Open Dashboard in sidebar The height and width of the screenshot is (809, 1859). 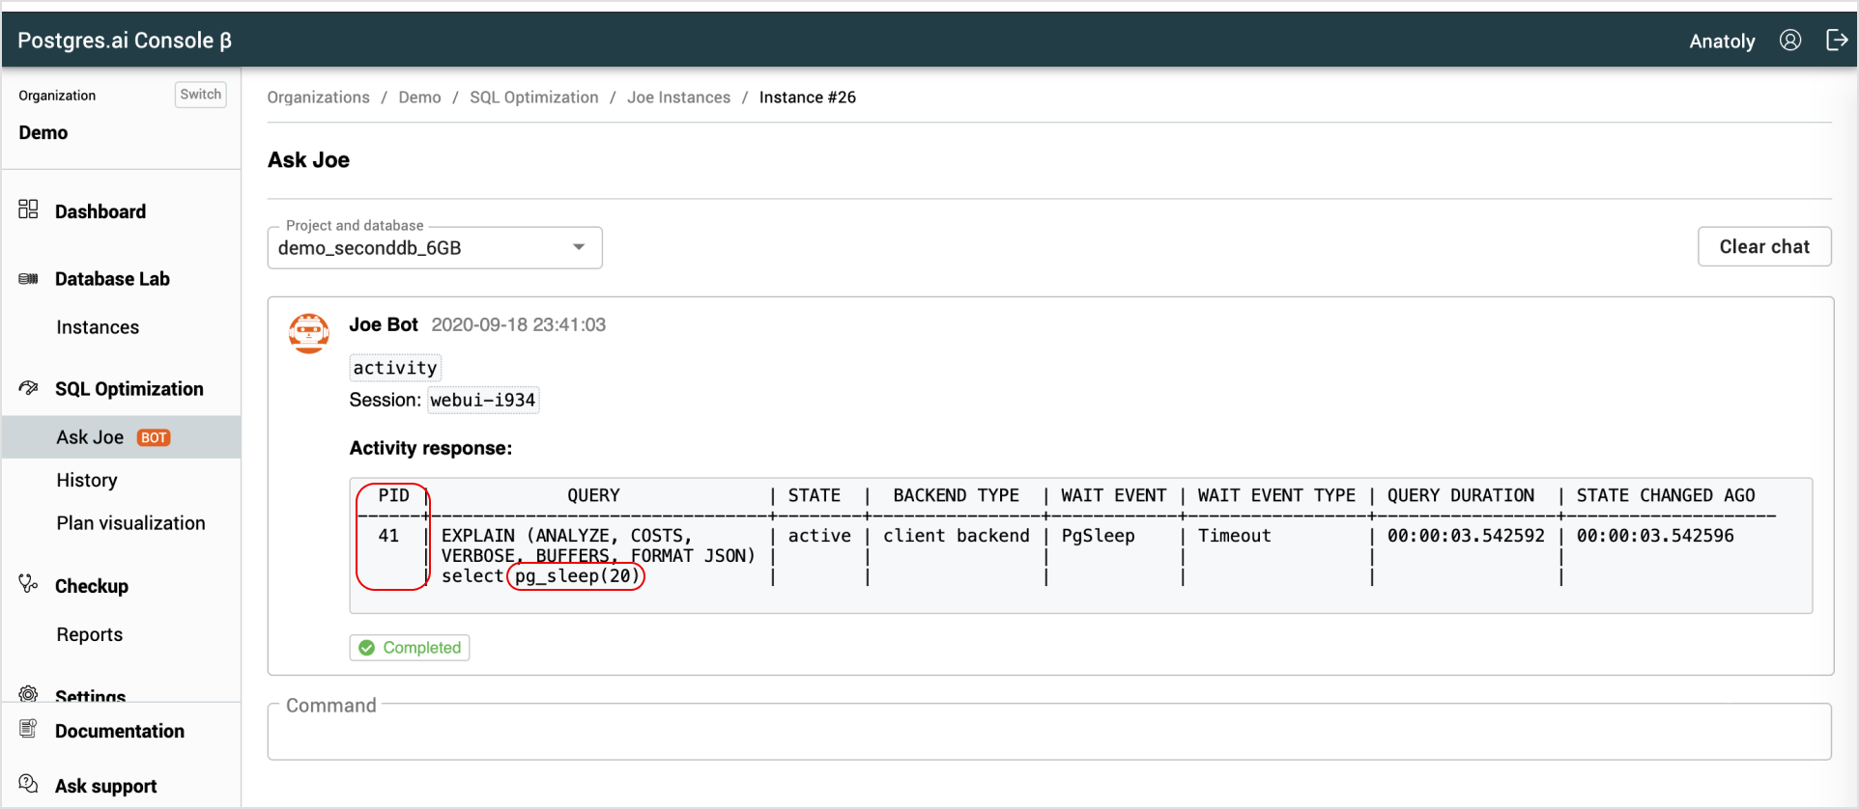click(x=100, y=211)
